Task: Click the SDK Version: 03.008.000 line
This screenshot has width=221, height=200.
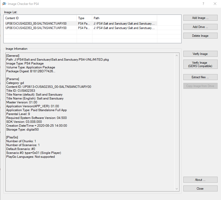Action: pyautogui.click(x=24, y=122)
